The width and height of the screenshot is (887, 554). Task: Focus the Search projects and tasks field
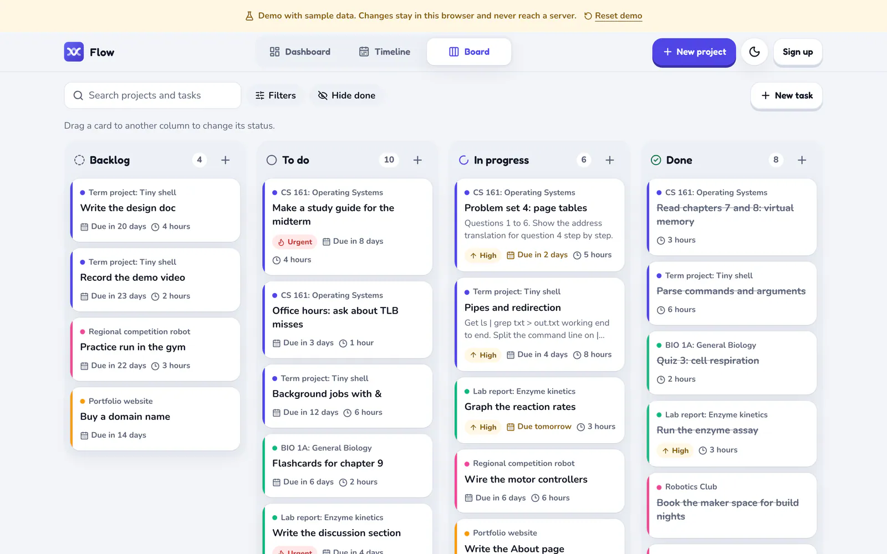point(153,95)
